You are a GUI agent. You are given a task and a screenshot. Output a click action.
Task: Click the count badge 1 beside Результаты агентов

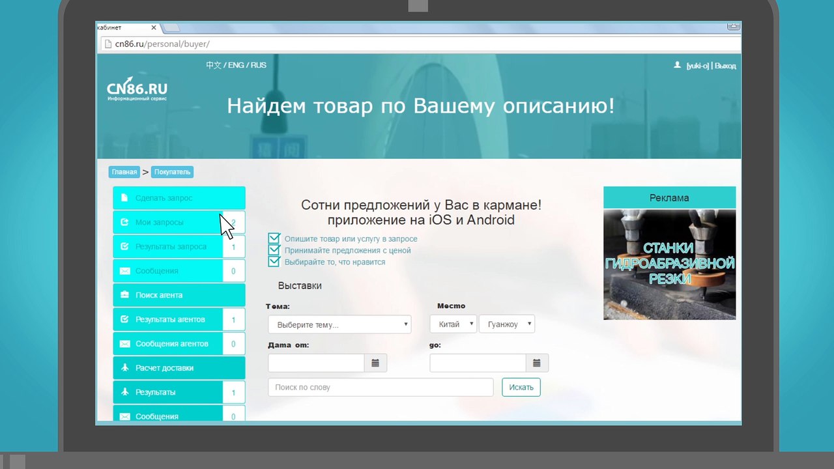click(x=234, y=319)
